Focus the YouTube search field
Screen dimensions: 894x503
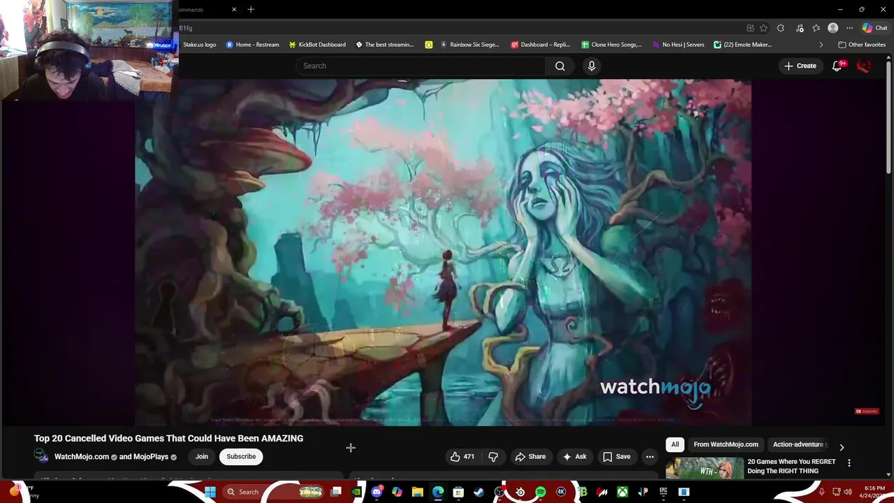[x=420, y=66]
